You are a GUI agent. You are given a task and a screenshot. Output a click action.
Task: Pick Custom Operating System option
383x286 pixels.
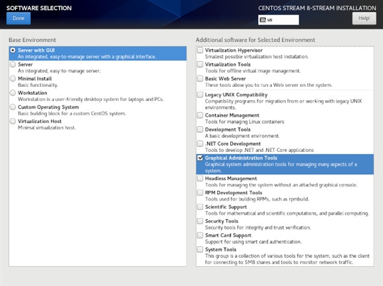tap(13, 107)
